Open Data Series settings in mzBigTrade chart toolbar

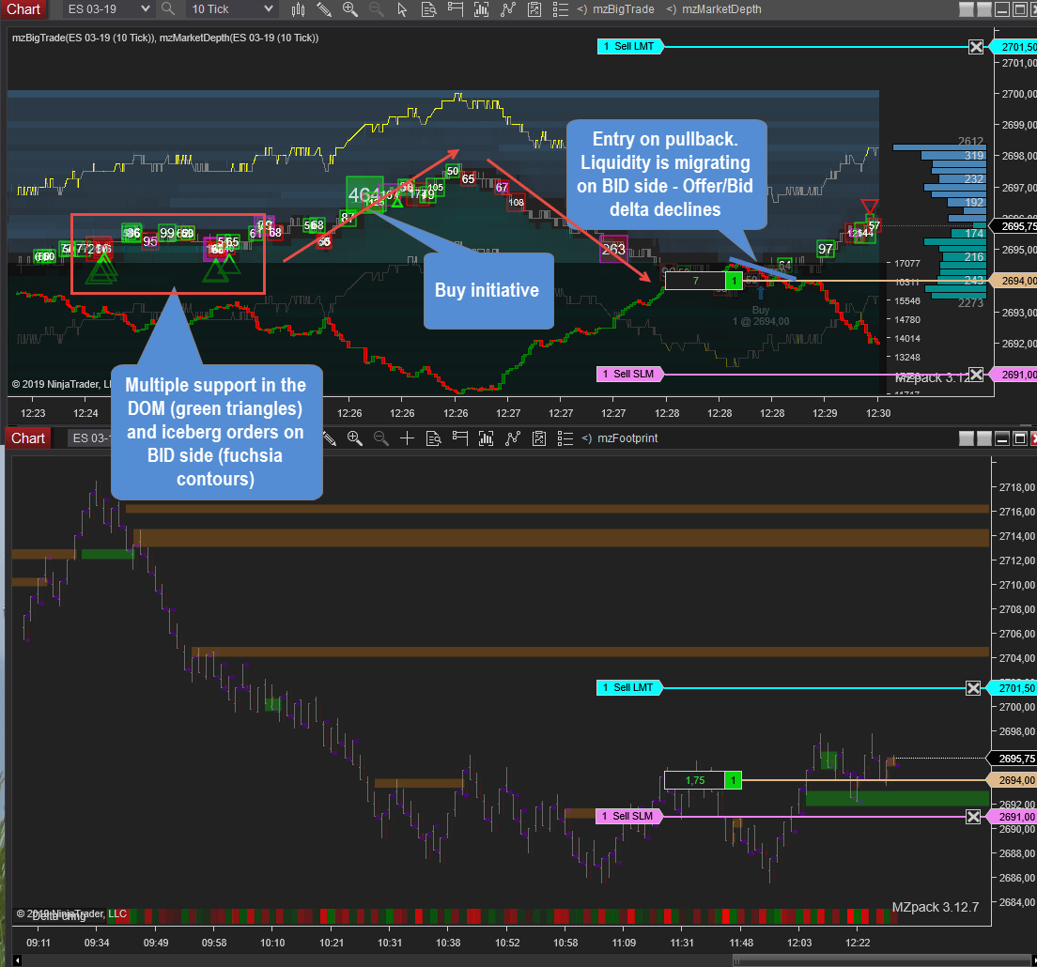pos(482,9)
